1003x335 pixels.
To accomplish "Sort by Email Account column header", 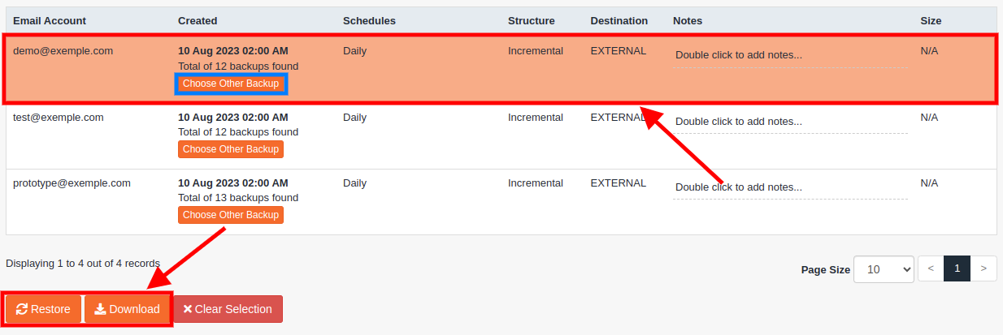I will [x=50, y=20].
